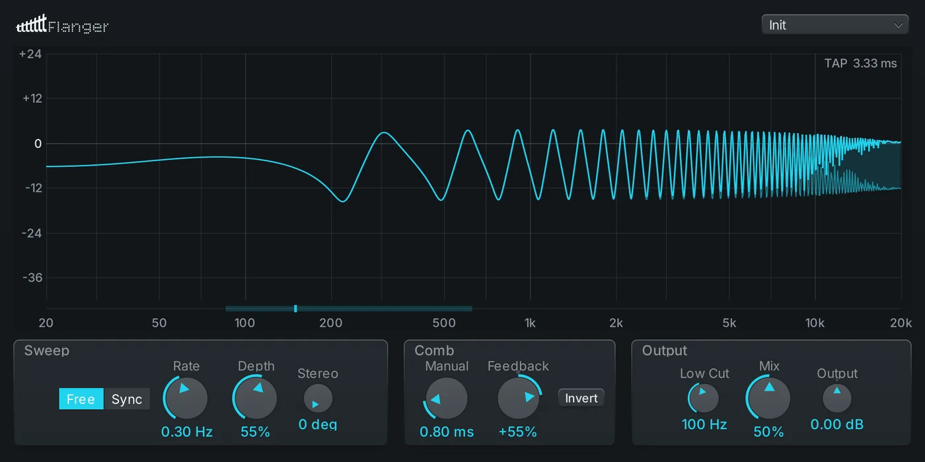Click the 100 frequency axis label
The image size is (925, 462).
click(x=244, y=323)
